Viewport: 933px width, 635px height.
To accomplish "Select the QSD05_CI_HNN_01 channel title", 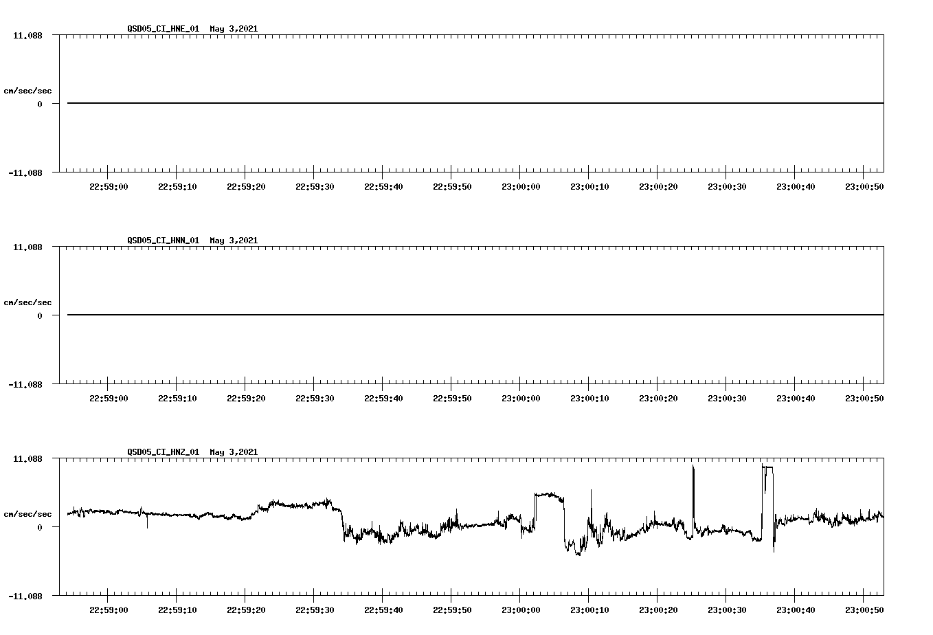I will (164, 241).
